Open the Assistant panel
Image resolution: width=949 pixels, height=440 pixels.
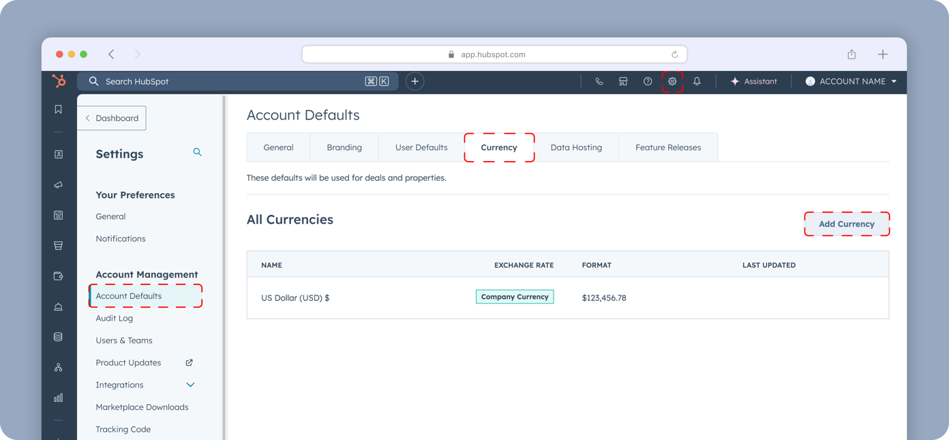coord(753,81)
